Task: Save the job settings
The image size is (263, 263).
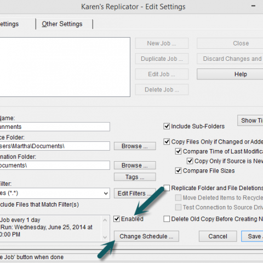Action: pyautogui.click(x=252, y=236)
